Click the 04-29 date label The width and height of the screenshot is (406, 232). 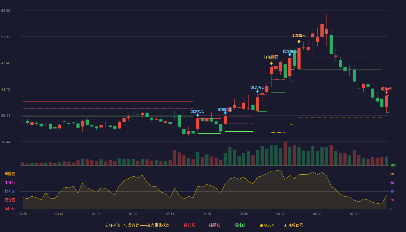point(133,214)
